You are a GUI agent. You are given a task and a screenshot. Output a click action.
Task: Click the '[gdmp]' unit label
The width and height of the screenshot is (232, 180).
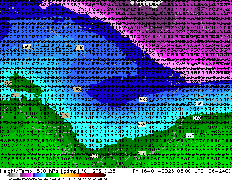click(70, 171)
